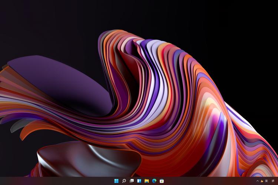Click the orange system tray icon
This screenshot has width=278, height=185.
(262, 181)
